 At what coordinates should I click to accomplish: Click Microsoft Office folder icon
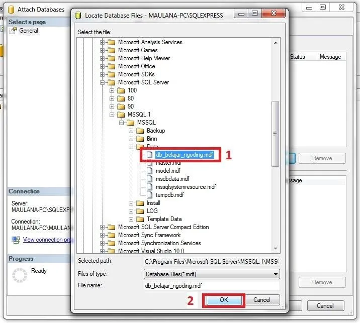111,66
